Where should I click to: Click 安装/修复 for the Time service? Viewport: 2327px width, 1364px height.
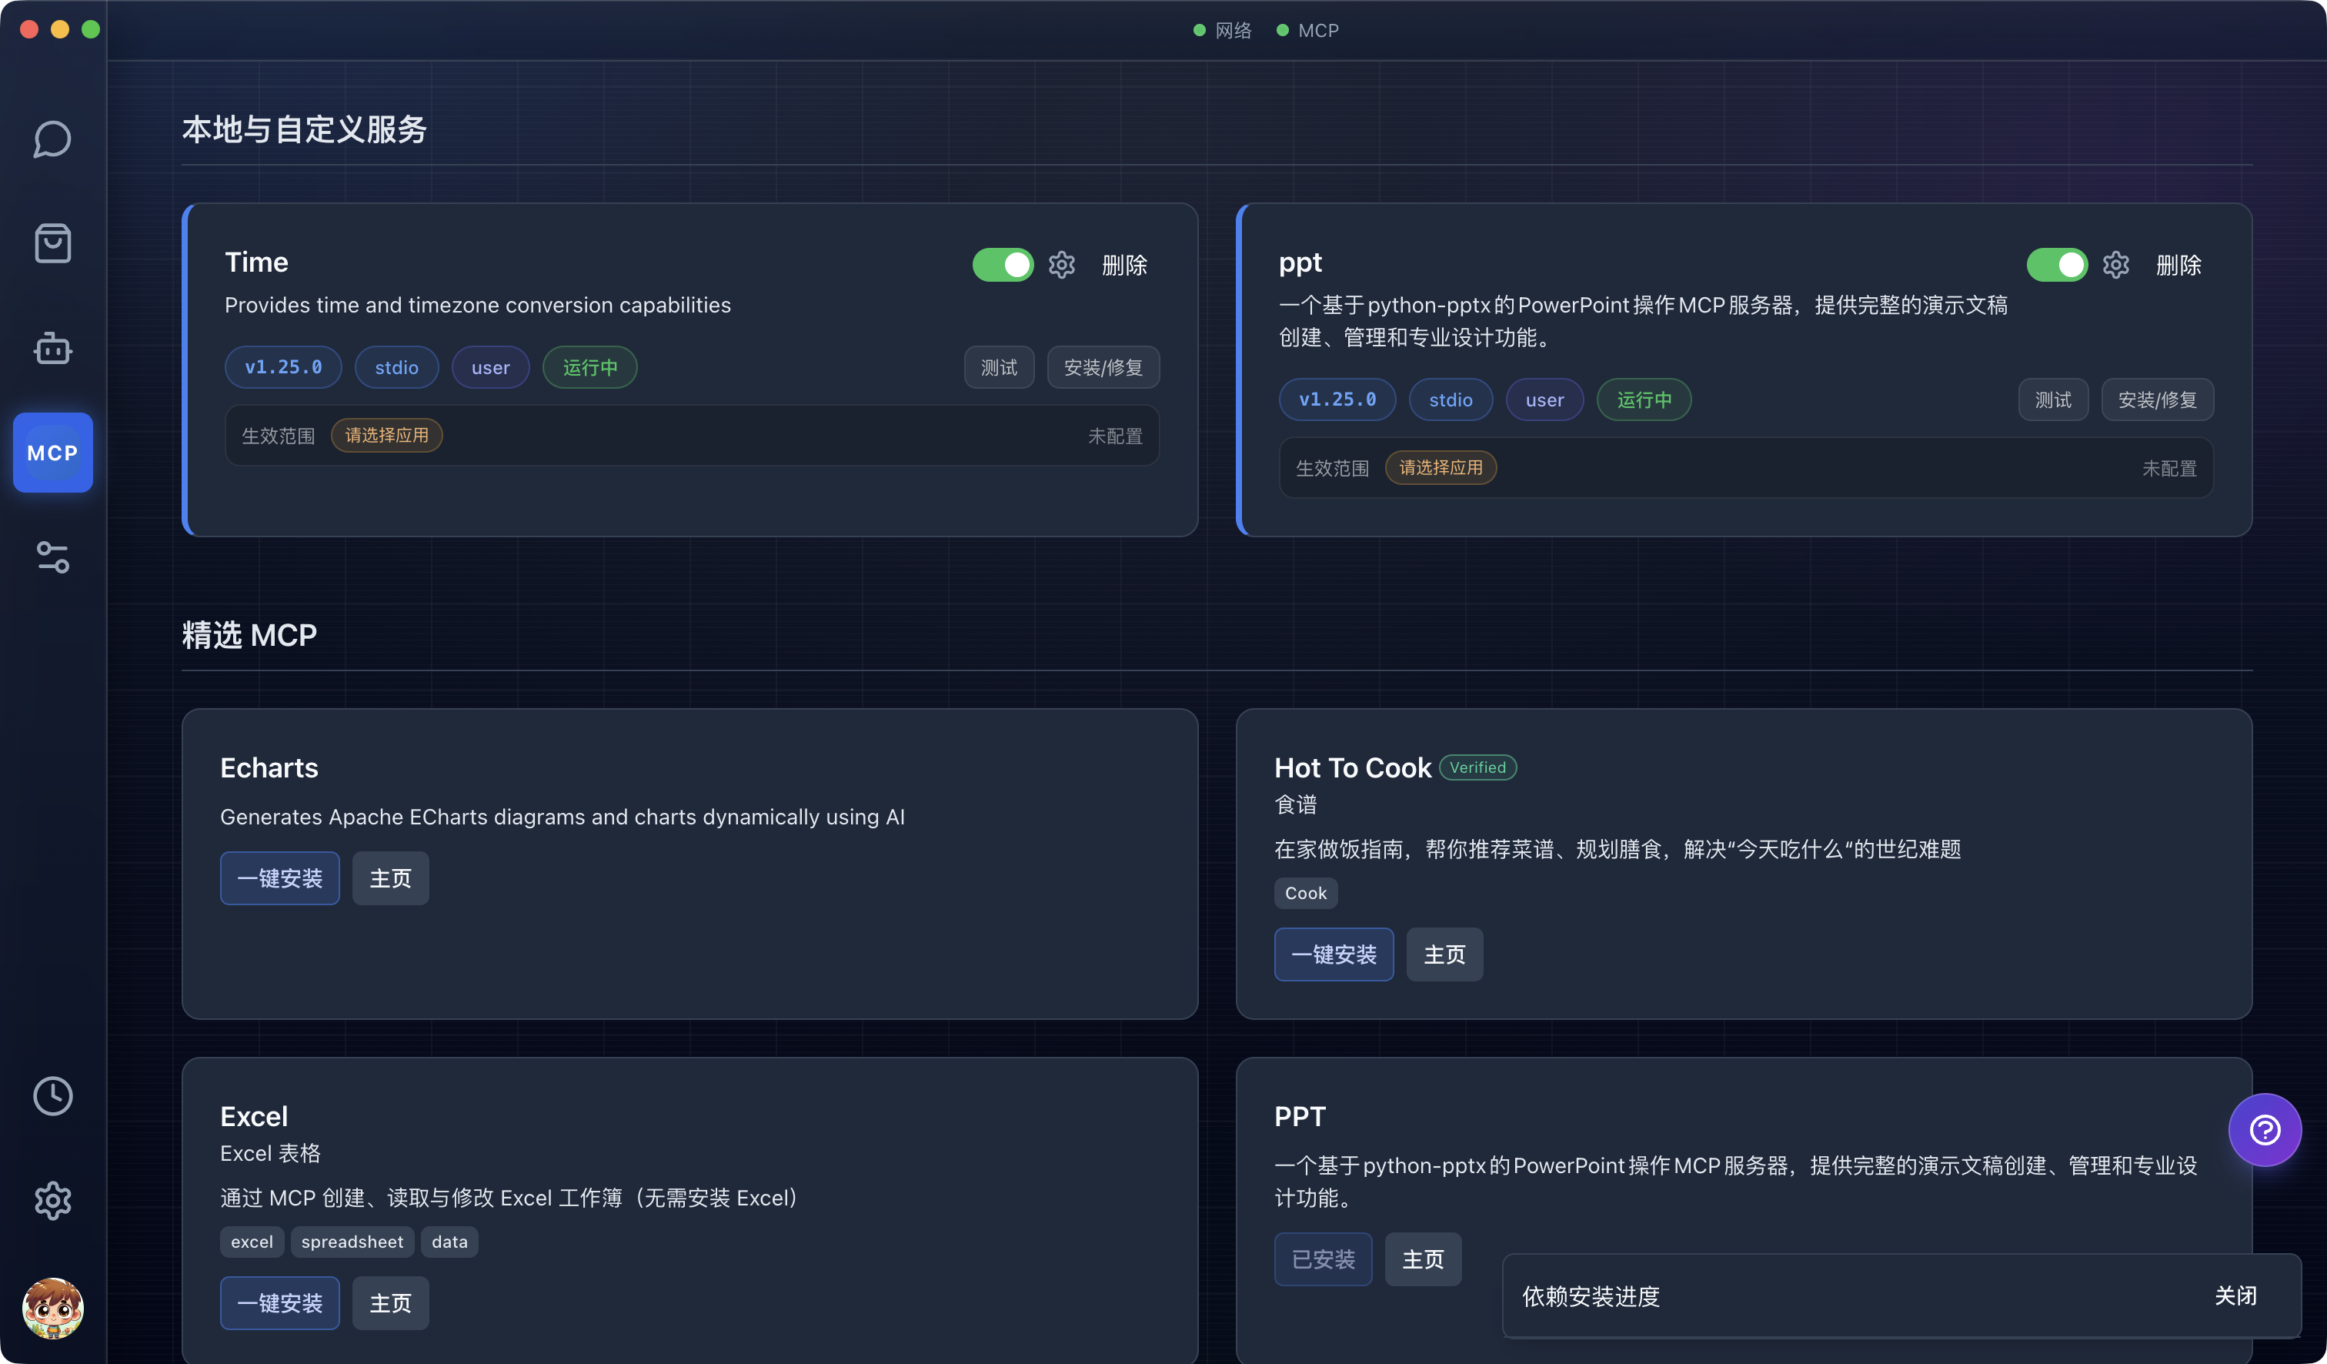[1103, 367]
